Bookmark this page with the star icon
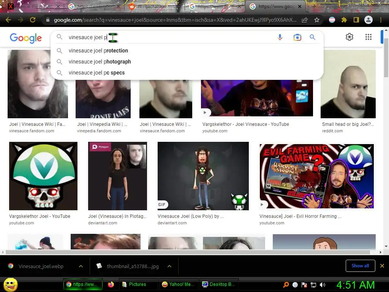This screenshot has height=292, width=389. point(317,20)
